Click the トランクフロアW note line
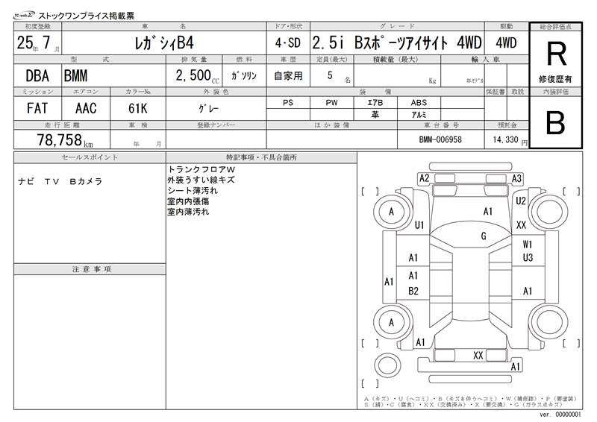 (201, 169)
